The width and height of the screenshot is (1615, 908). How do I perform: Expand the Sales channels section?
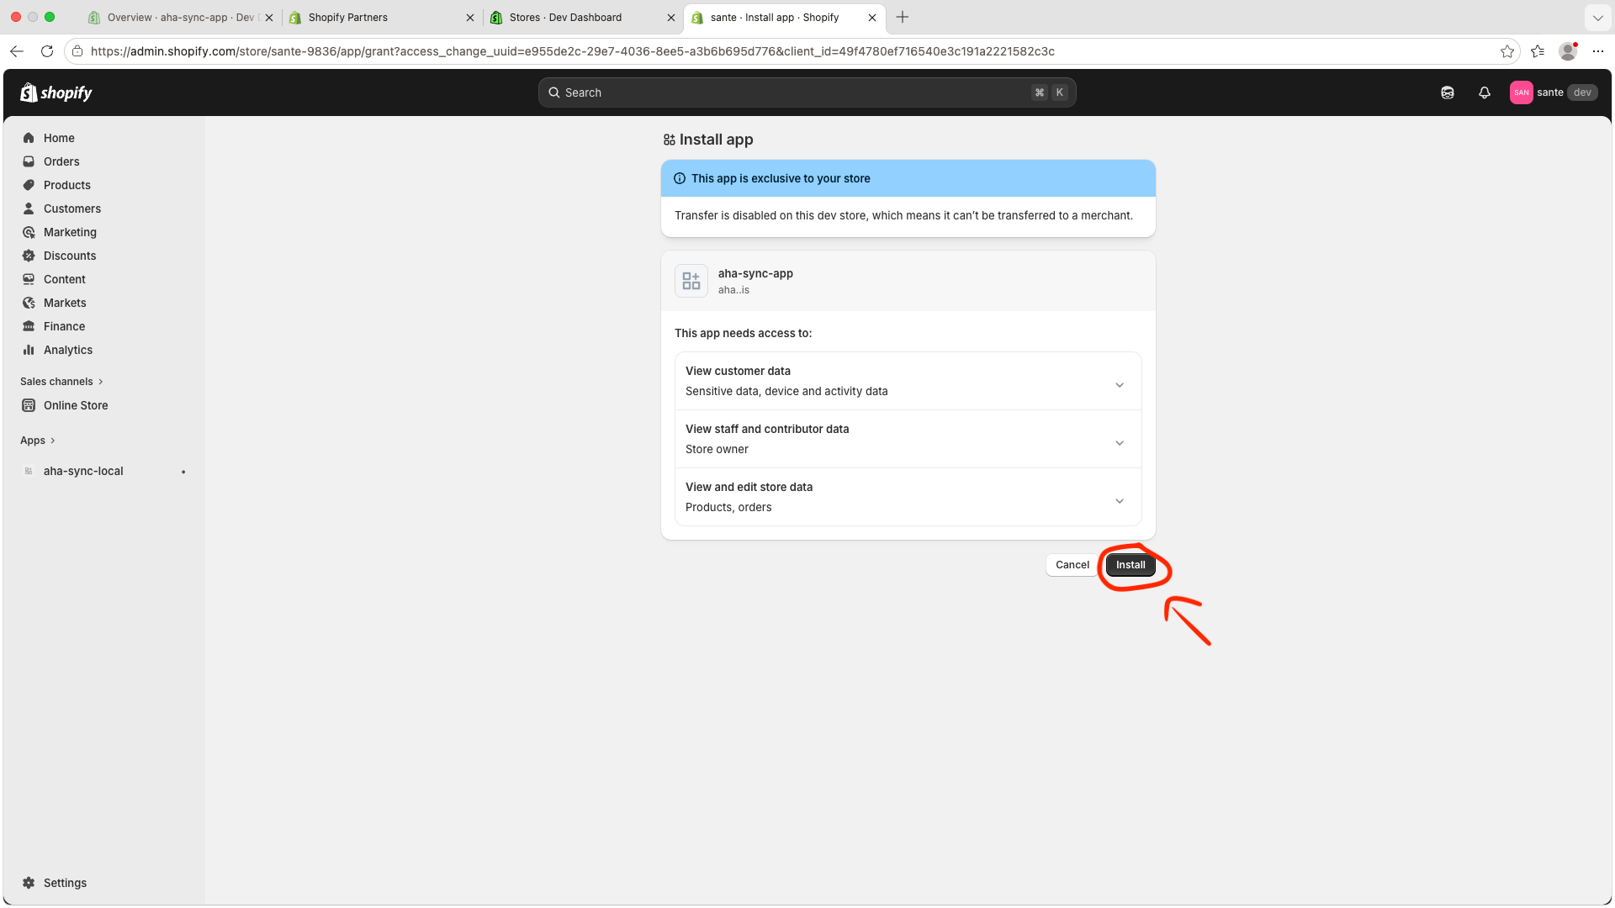pos(61,382)
